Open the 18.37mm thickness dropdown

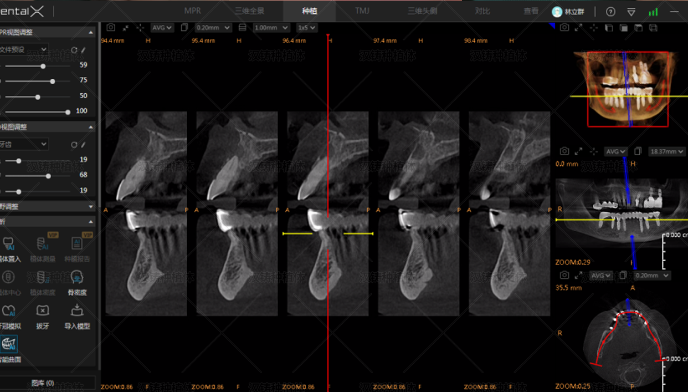click(x=667, y=151)
